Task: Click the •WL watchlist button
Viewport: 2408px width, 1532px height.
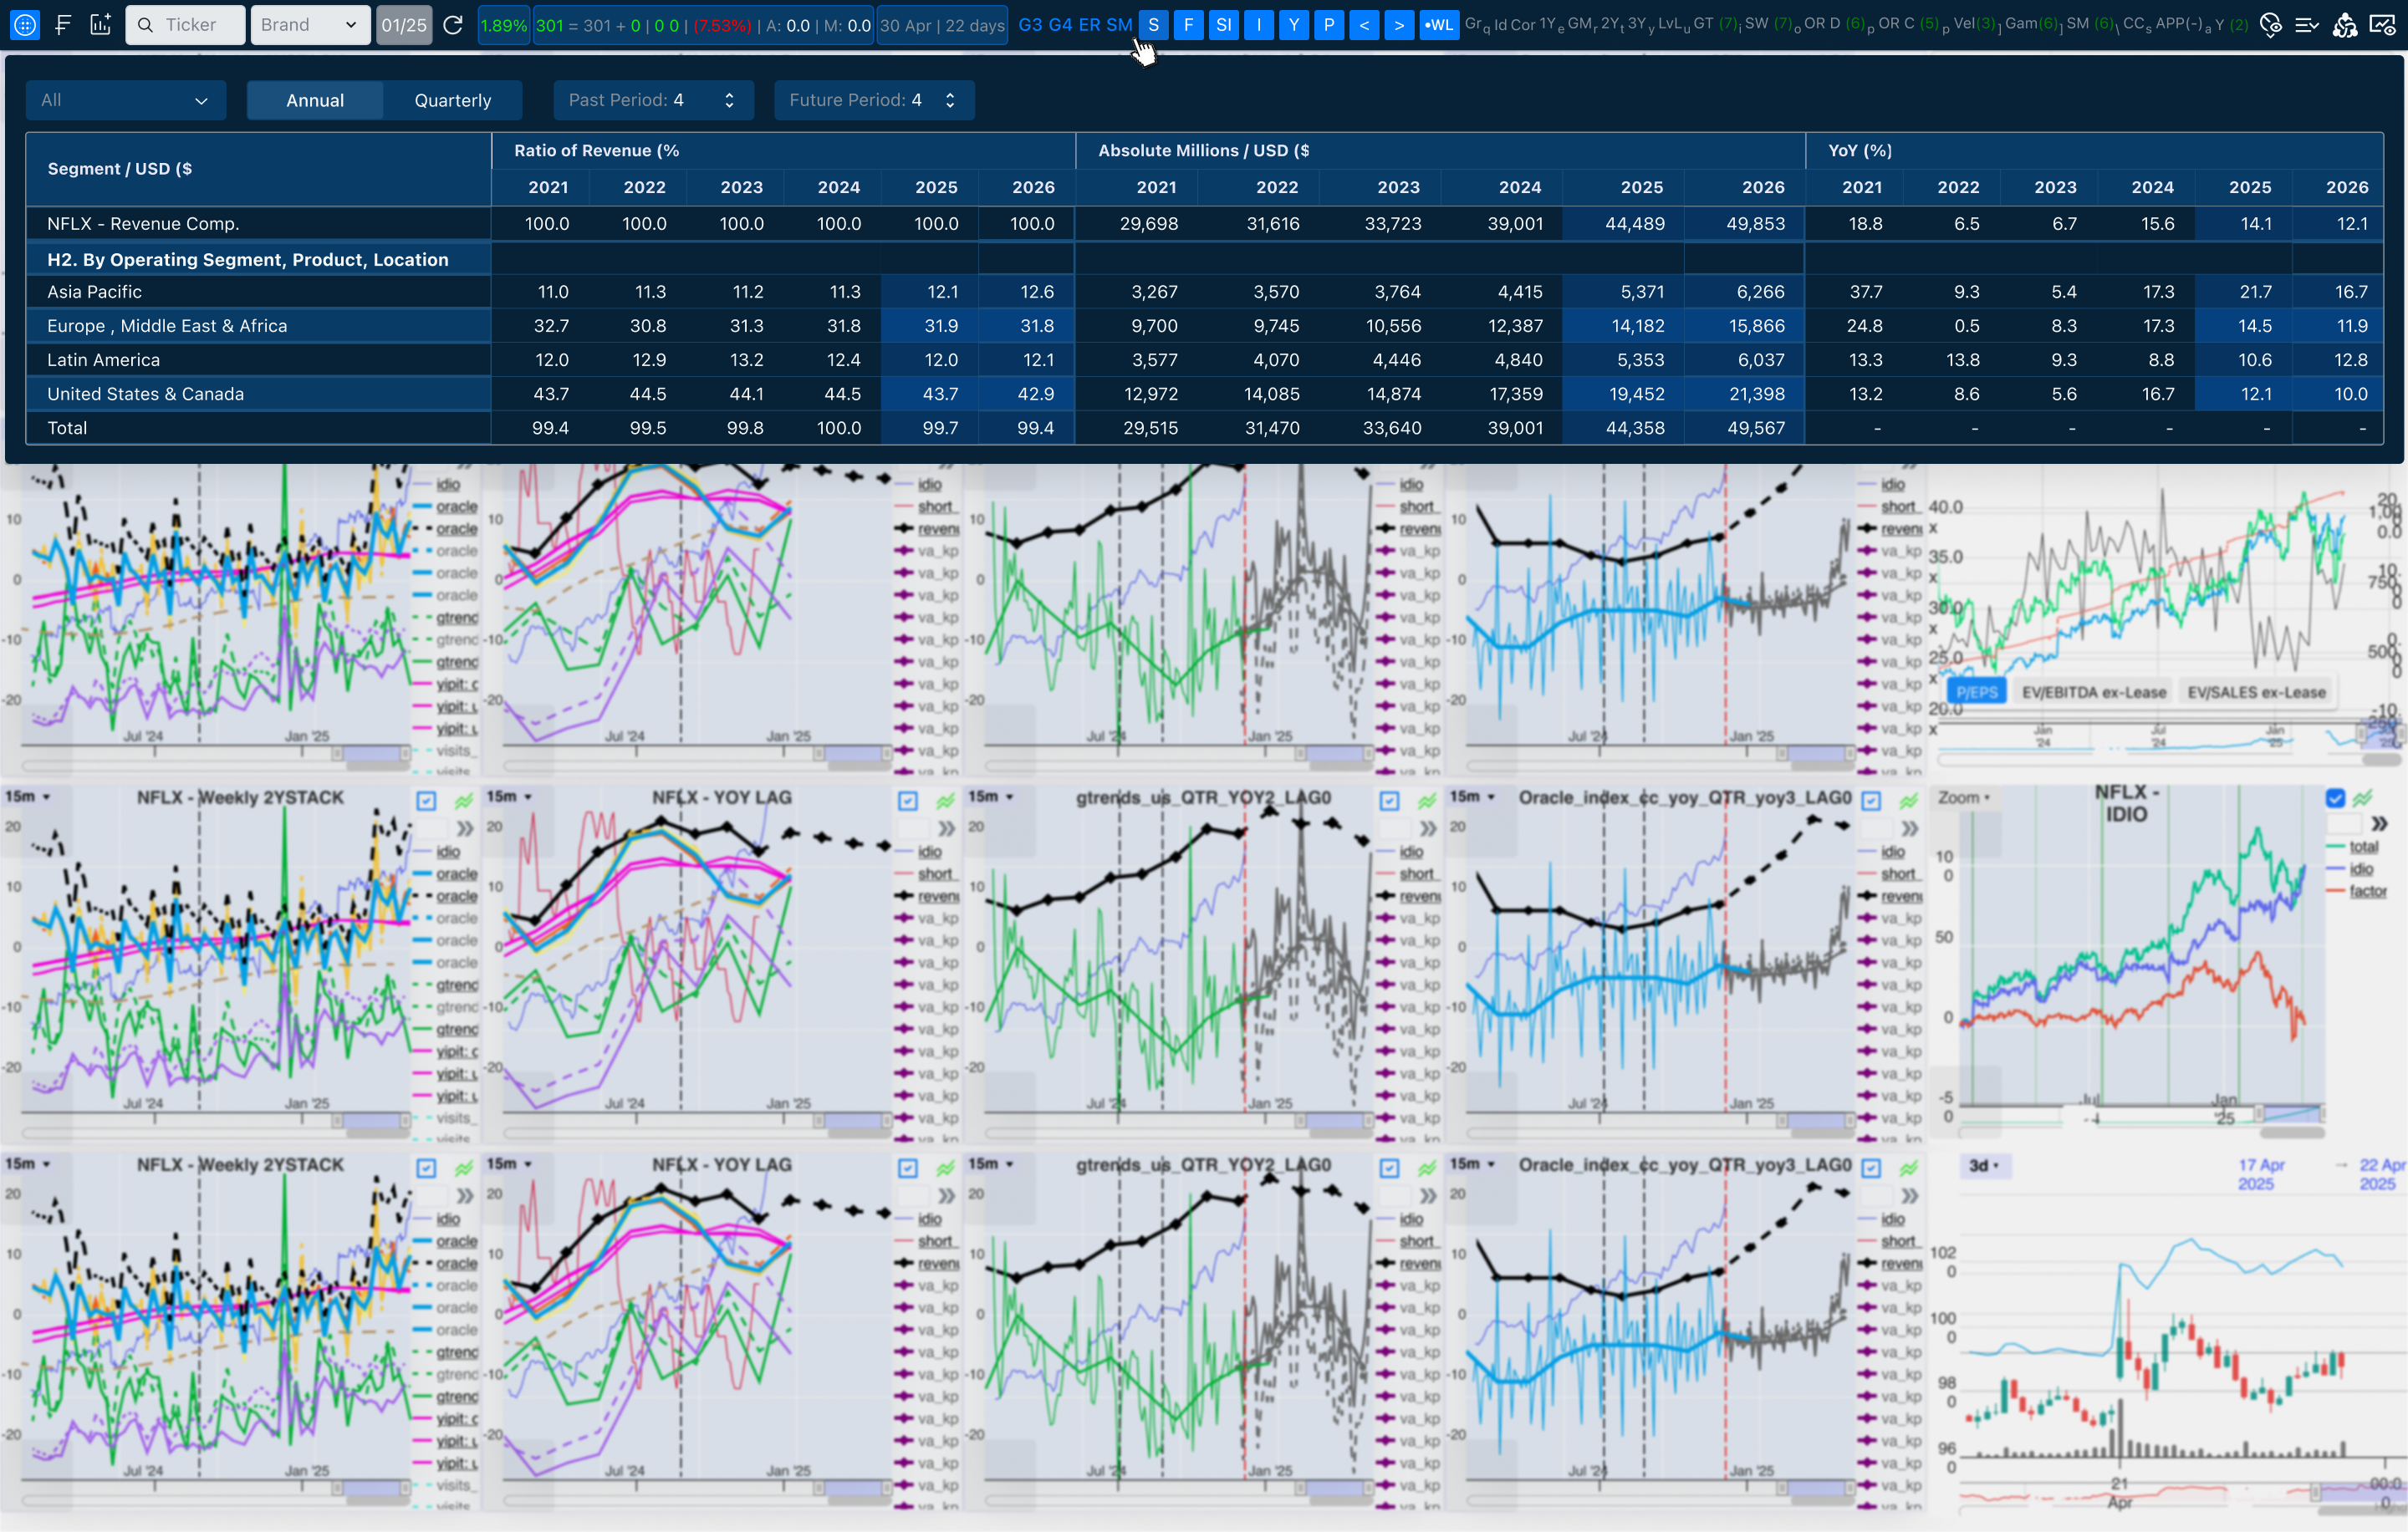Action: 1439,25
